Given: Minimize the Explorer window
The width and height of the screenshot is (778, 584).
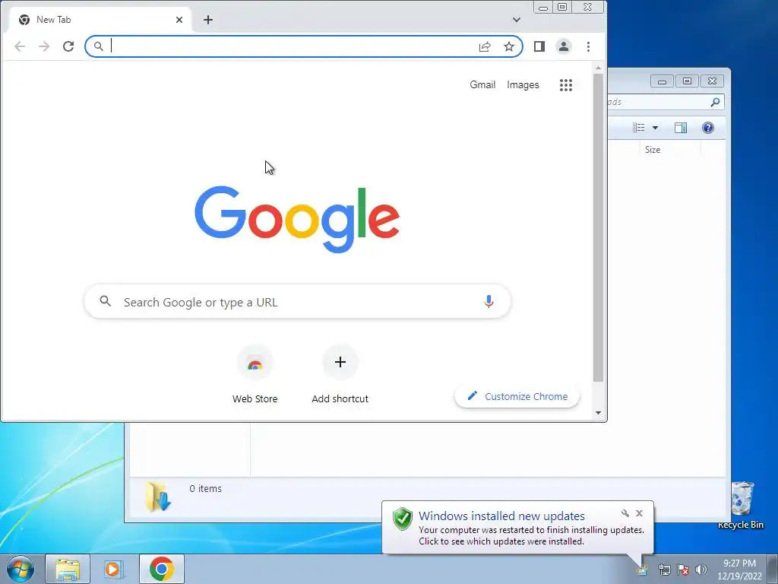Looking at the screenshot, I should point(662,81).
